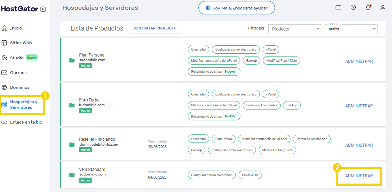The height and width of the screenshot is (192, 392).
Task: Click Dominios Adicionales for Plan Turbo
Action: pos(262,105)
